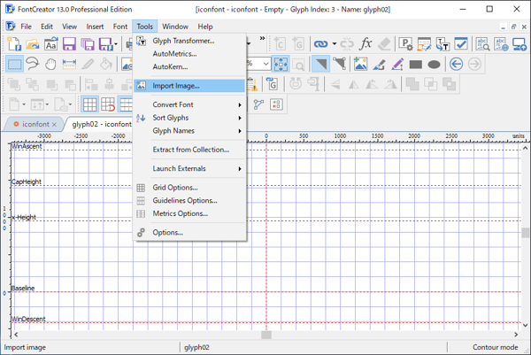
Task: Open the Help menu
Action: coord(205,27)
